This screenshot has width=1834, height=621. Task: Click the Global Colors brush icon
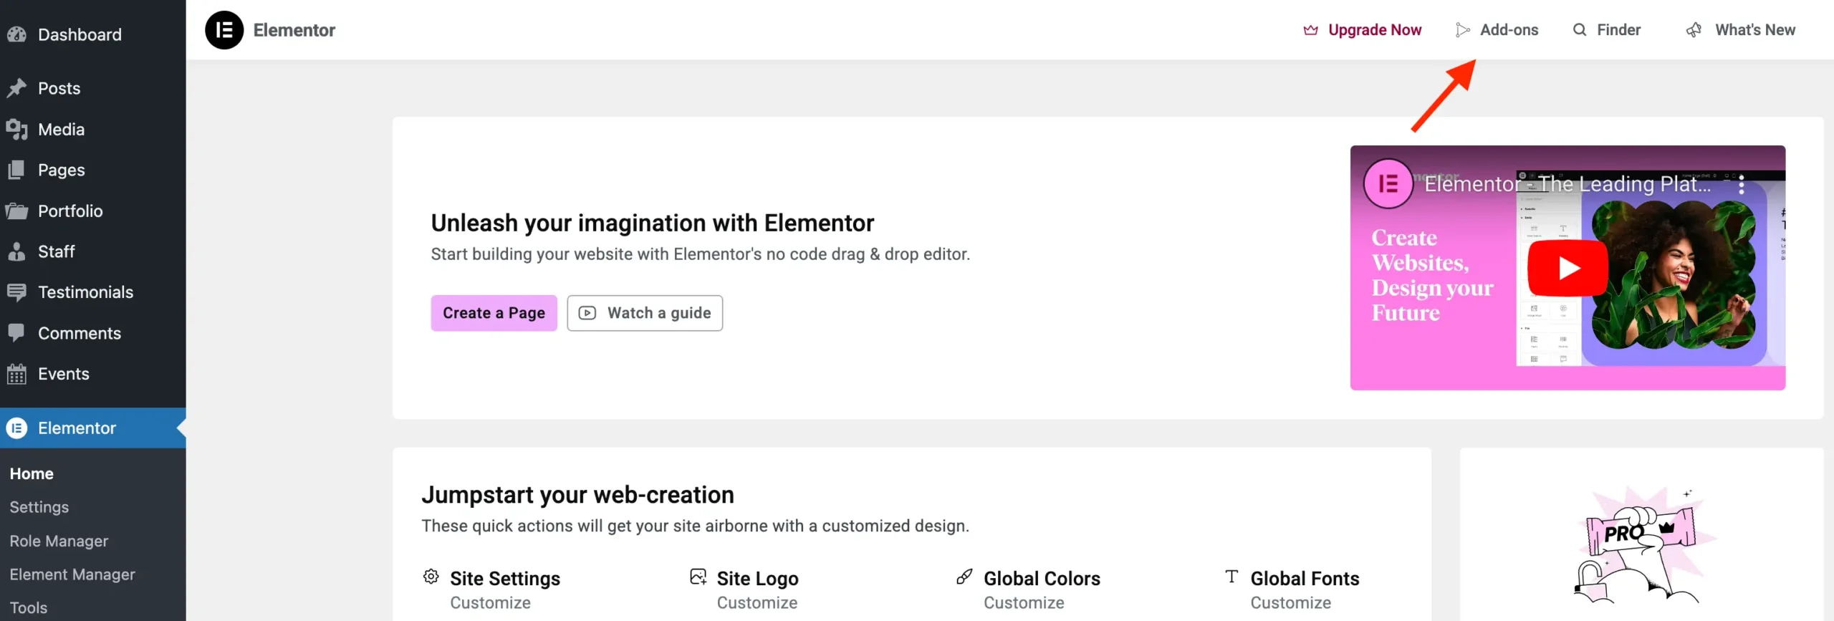click(964, 577)
